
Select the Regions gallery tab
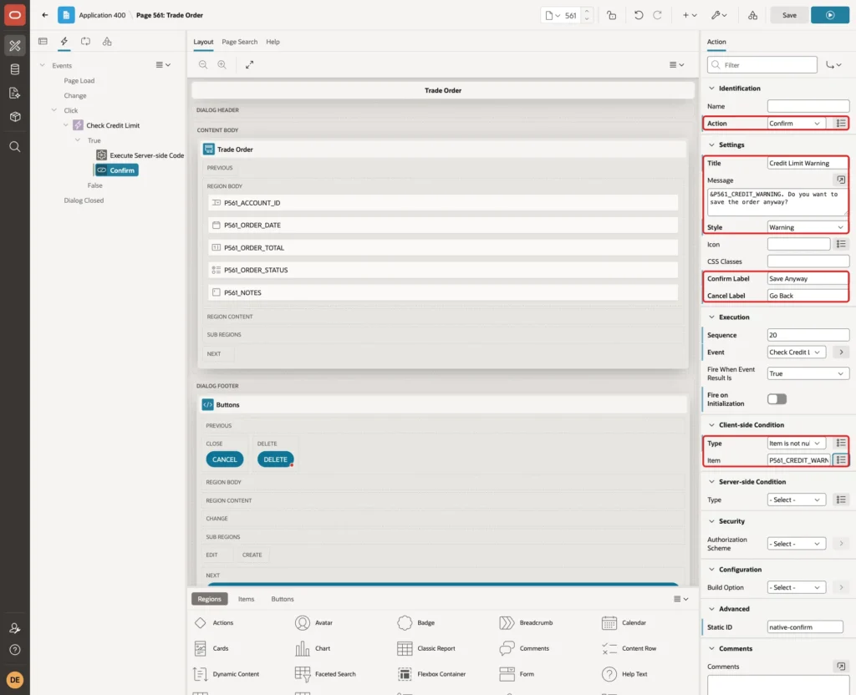tap(210, 598)
